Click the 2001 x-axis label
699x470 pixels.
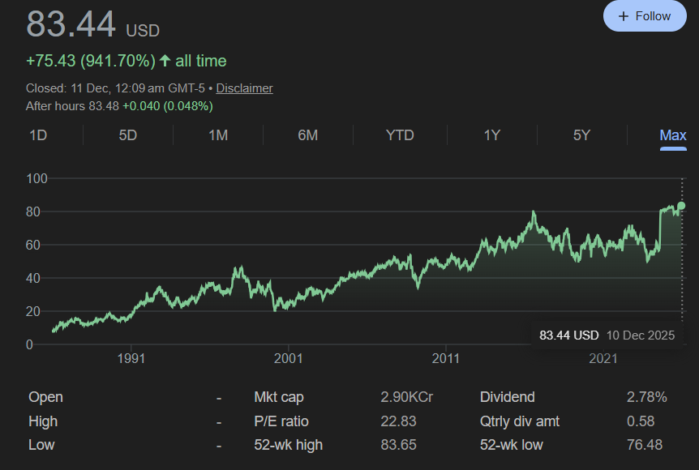[289, 358]
